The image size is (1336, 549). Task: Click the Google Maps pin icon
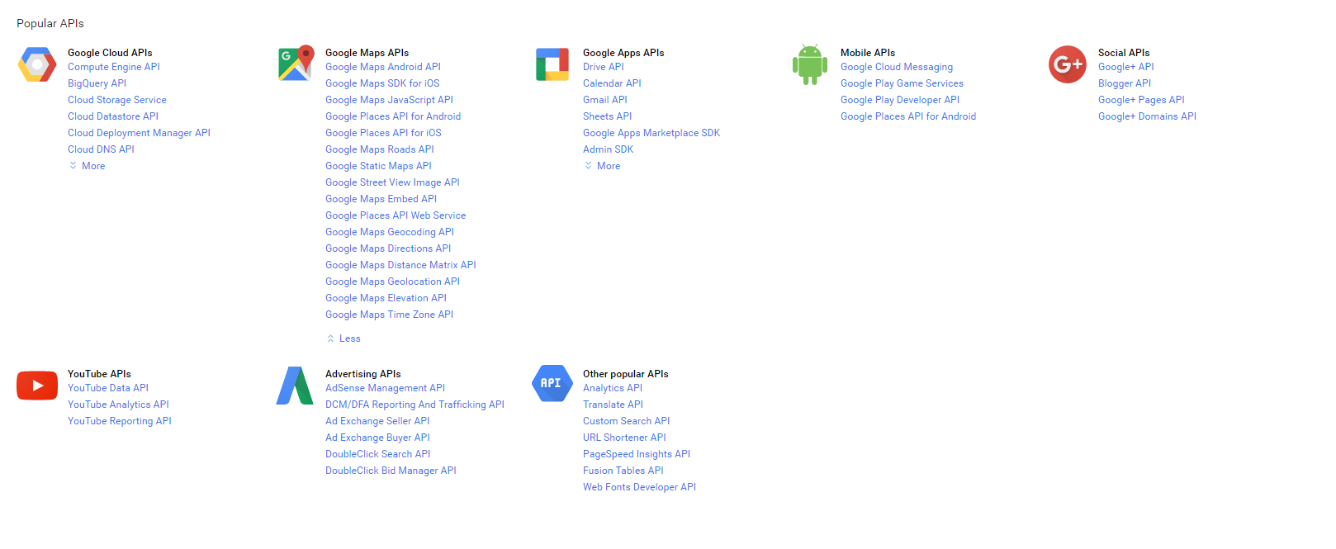(296, 64)
